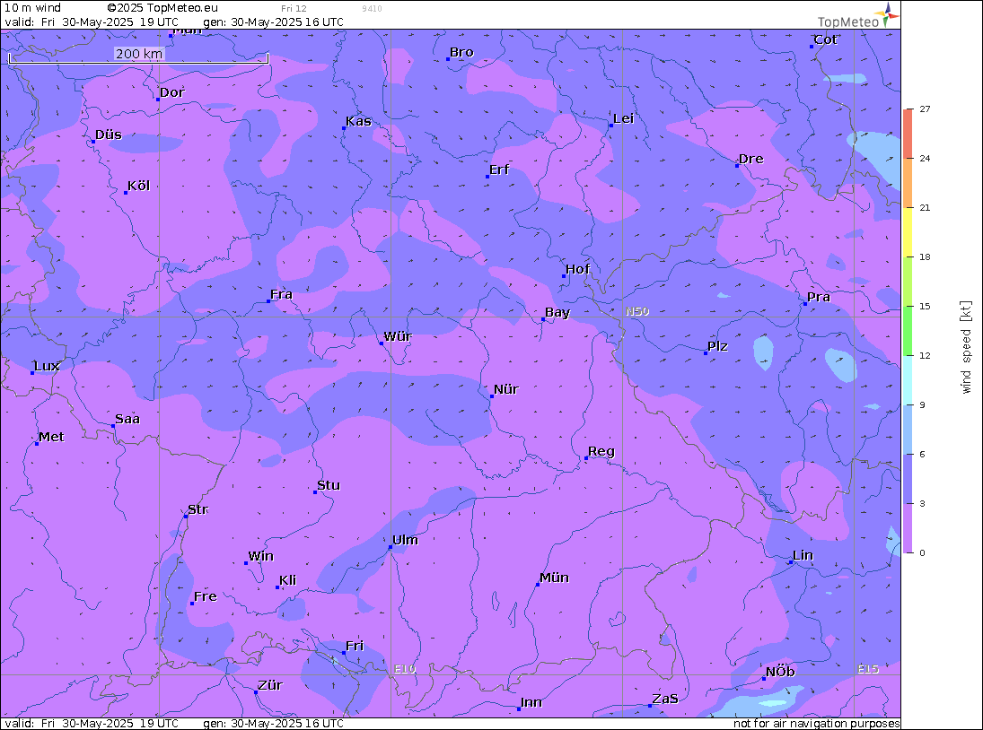Viewport: 983px width, 730px height.
Task: Click the 'wind speed [kt]' legend title
Action: (x=965, y=347)
